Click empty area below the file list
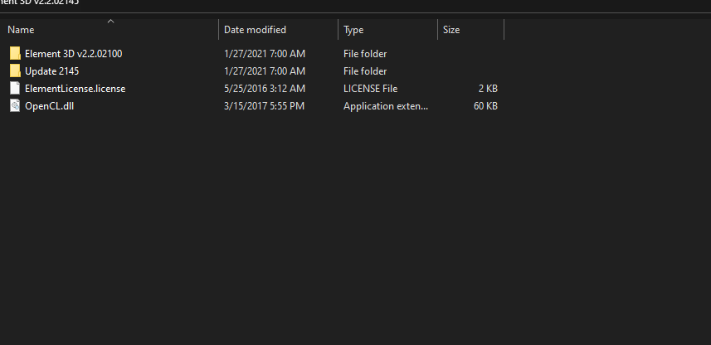The width and height of the screenshot is (711, 345). pyautogui.click(x=355, y=226)
